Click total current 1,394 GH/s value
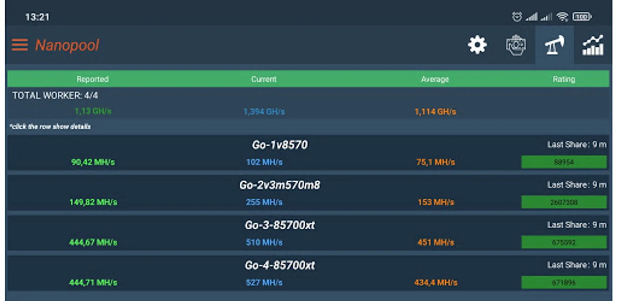The width and height of the screenshot is (617, 301). point(264,111)
